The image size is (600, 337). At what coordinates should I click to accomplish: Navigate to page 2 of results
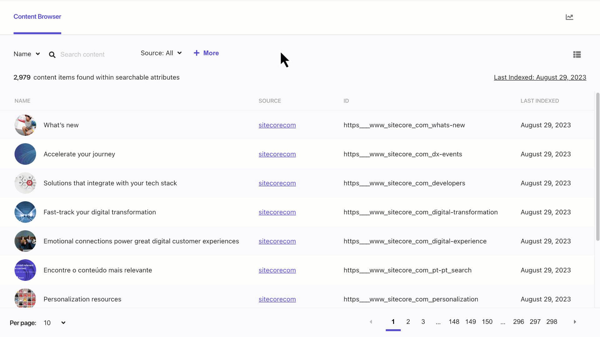pyautogui.click(x=408, y=322)
